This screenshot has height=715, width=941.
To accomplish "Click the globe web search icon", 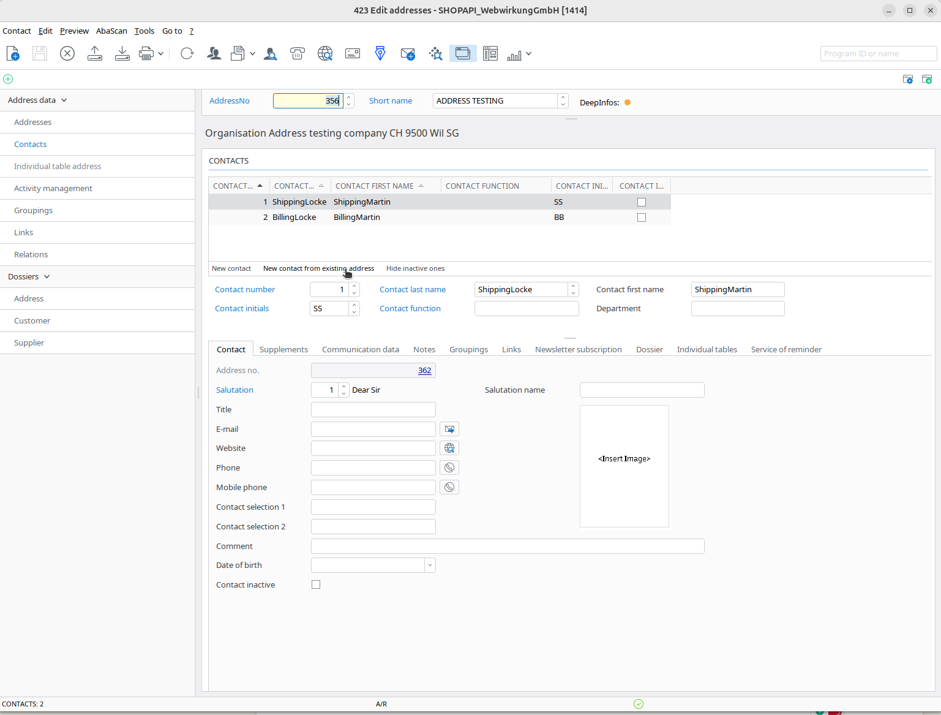I will [x=325, y=54].
